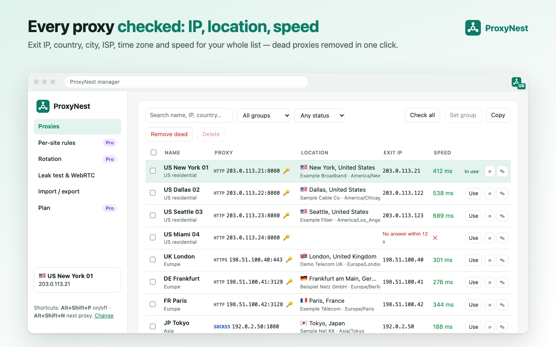Edit the US Seattle 03 proxy

click(x=502, y=216)
